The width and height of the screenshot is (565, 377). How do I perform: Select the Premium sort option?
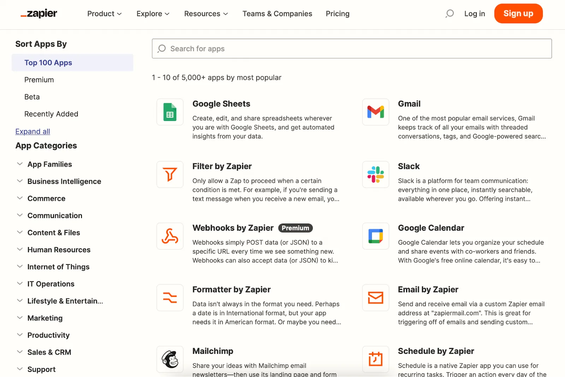coord(39,79)
